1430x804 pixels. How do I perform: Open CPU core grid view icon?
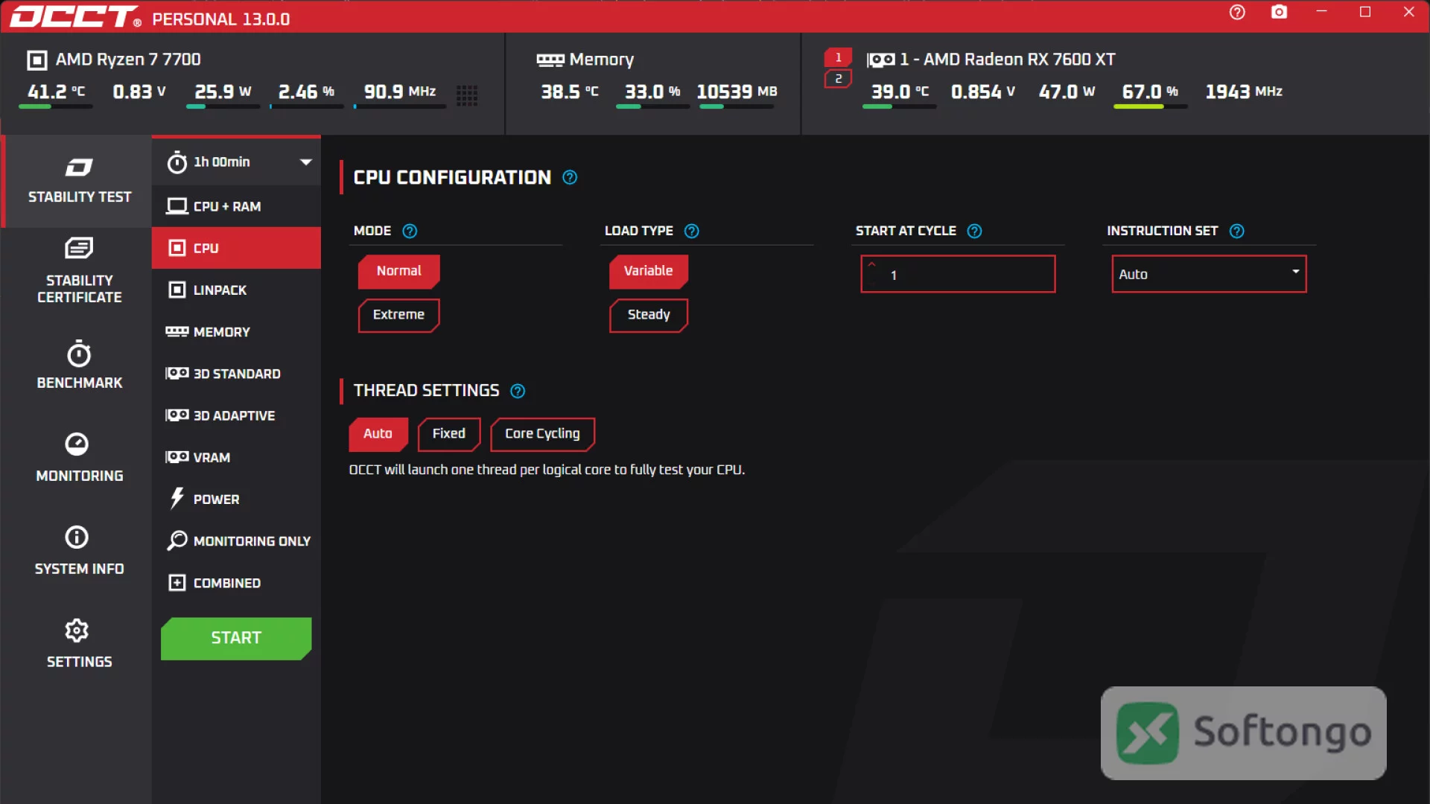[467, 95]
